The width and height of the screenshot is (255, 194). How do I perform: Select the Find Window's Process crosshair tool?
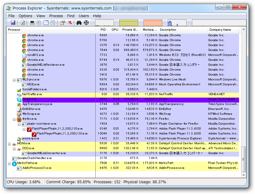pyautogui.click(x=86, y=22)
